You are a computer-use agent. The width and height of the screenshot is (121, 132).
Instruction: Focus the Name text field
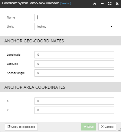pyautogui.click(x=74, y=18)
